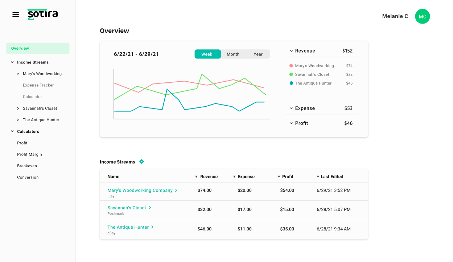Switch chart to Year view
This screenshot has width=453, height=262.
click(258, 54)
